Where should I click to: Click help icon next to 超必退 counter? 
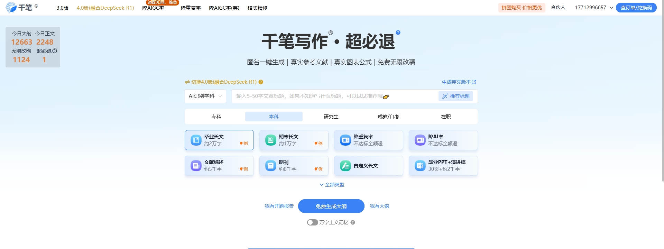(x=55, y=51)
